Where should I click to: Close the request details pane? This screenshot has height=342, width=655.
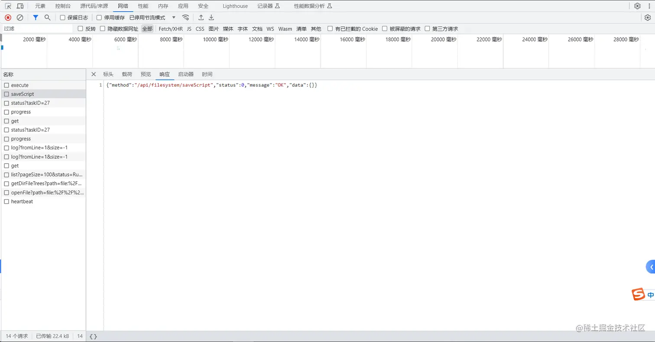point(94,74)
